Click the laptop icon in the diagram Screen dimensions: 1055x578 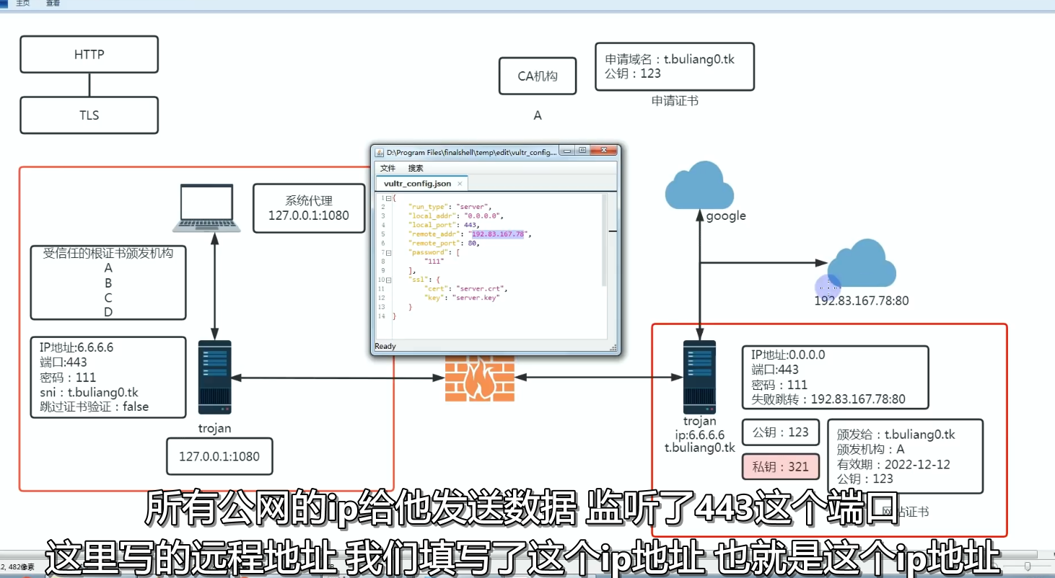(206, 208)
